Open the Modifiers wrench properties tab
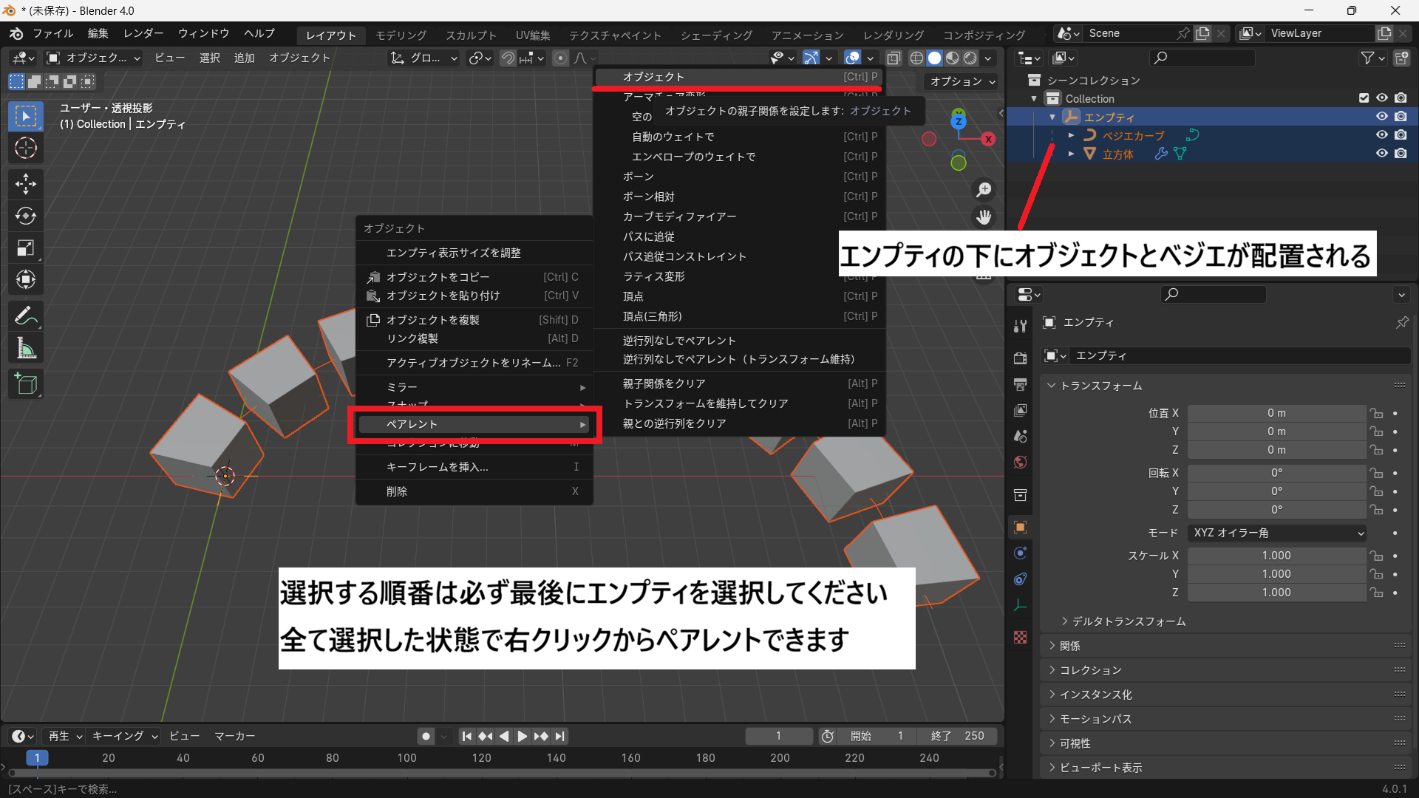The image size is (1419, 798). pos(1020,326)
